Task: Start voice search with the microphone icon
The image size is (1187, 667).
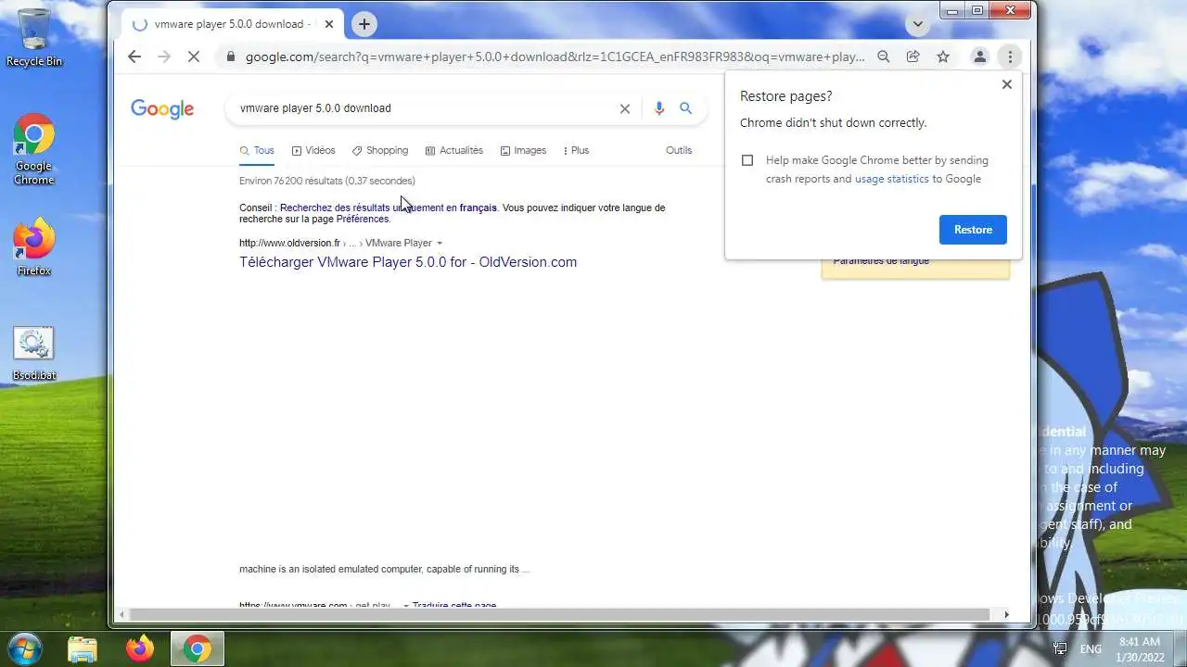Action: [659, 108]
